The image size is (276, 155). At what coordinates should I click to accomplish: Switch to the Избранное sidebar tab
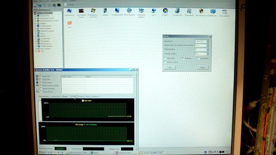pos(45,10)
